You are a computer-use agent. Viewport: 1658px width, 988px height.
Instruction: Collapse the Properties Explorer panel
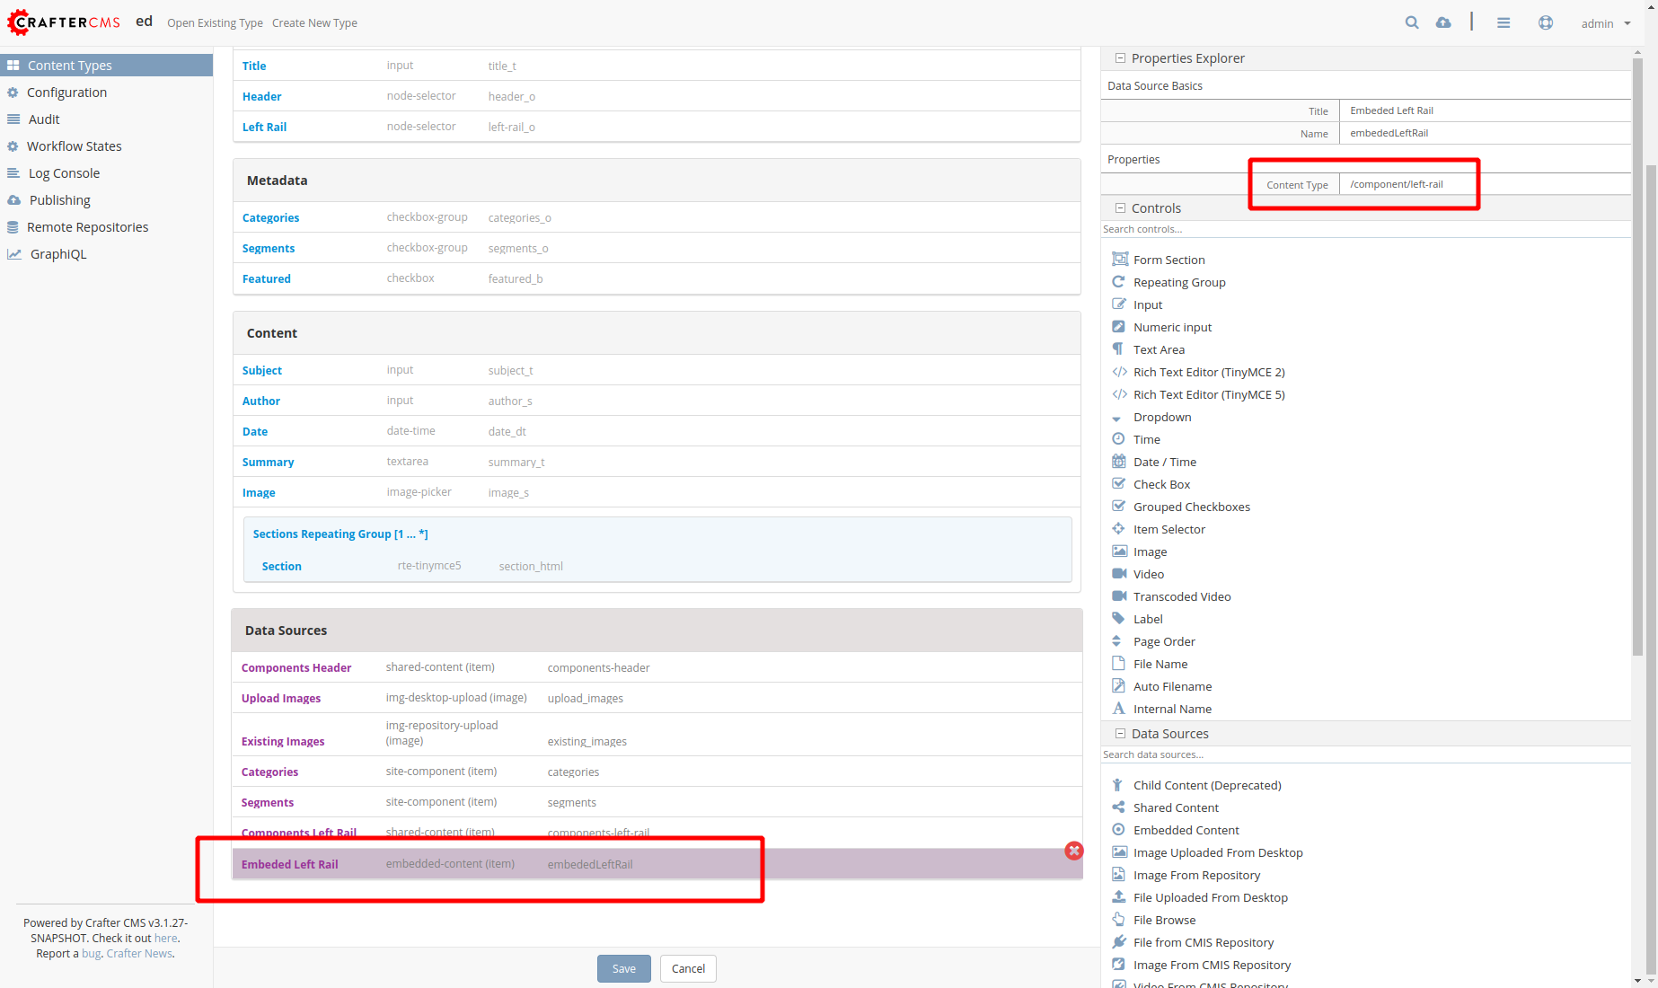click(x=1120, y=57)
